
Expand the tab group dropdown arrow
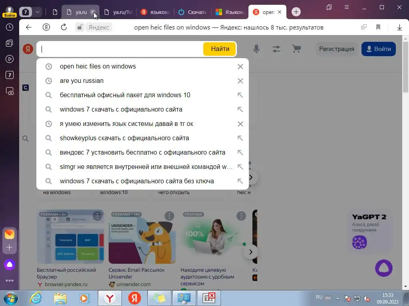pos(37,12)
